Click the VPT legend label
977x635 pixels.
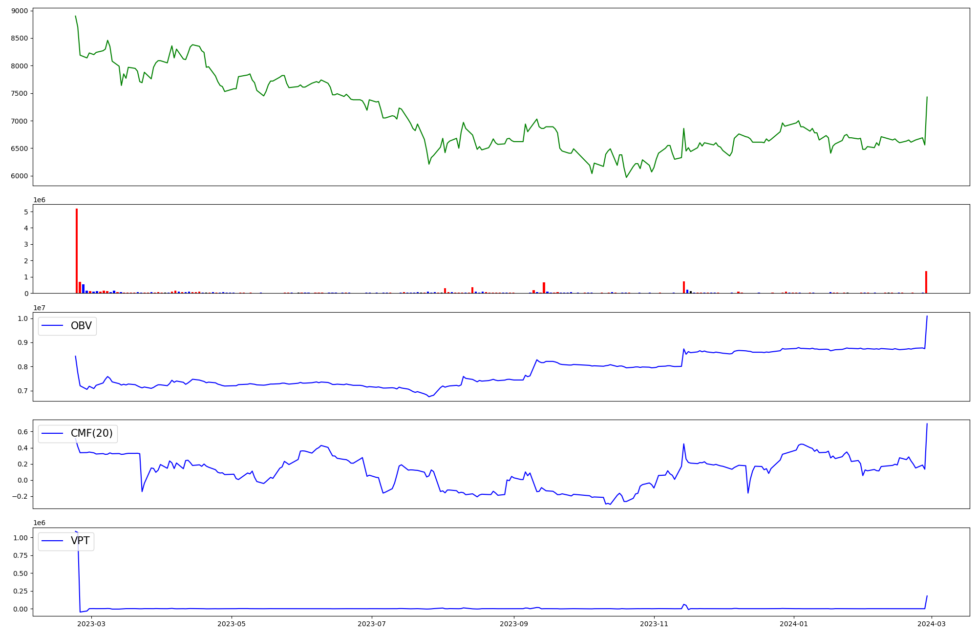[80, 541]
